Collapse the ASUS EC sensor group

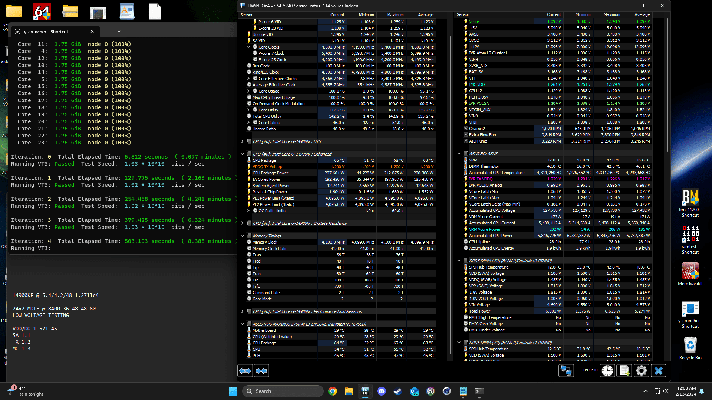click(459, 154)
